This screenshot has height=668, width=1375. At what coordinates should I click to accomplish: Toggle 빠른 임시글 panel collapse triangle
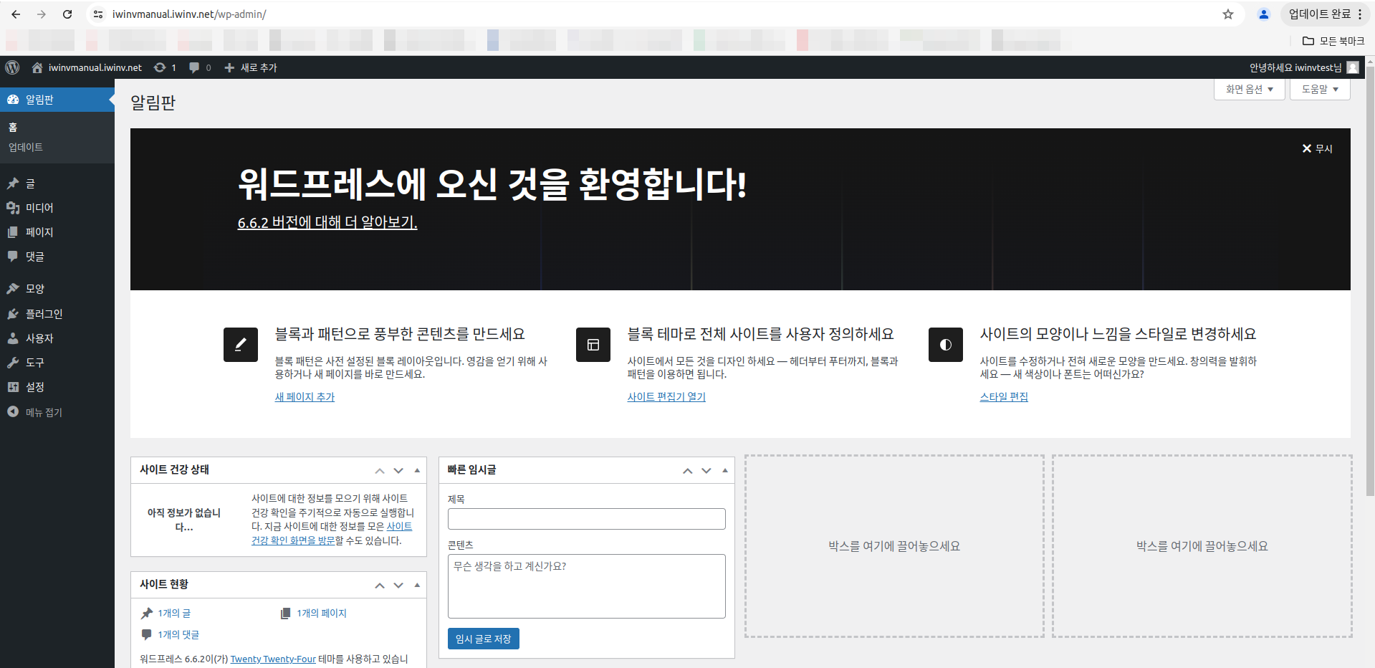coord(725,471)
